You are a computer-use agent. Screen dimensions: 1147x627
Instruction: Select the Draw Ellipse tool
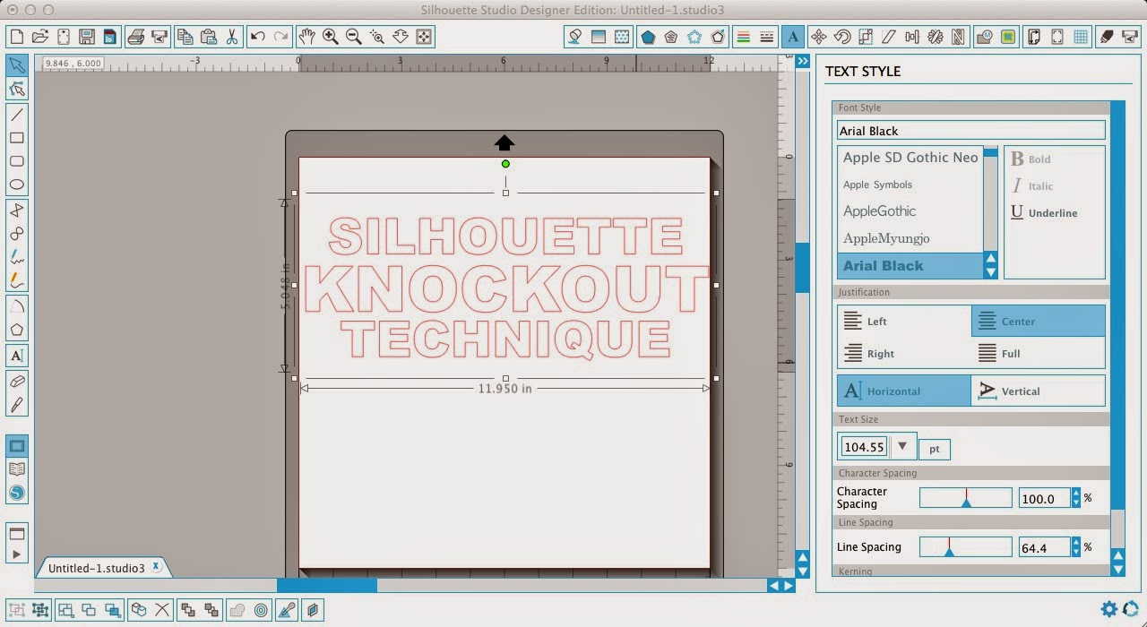pos(18,184)
